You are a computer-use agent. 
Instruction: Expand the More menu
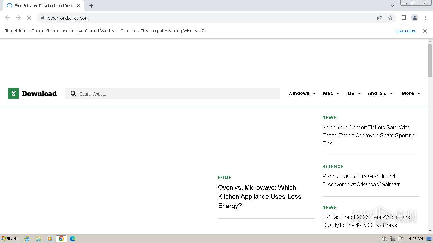pos(411,93)
